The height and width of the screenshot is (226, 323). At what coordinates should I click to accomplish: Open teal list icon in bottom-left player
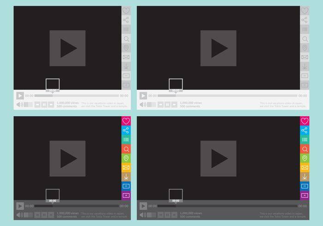(126, 140)
